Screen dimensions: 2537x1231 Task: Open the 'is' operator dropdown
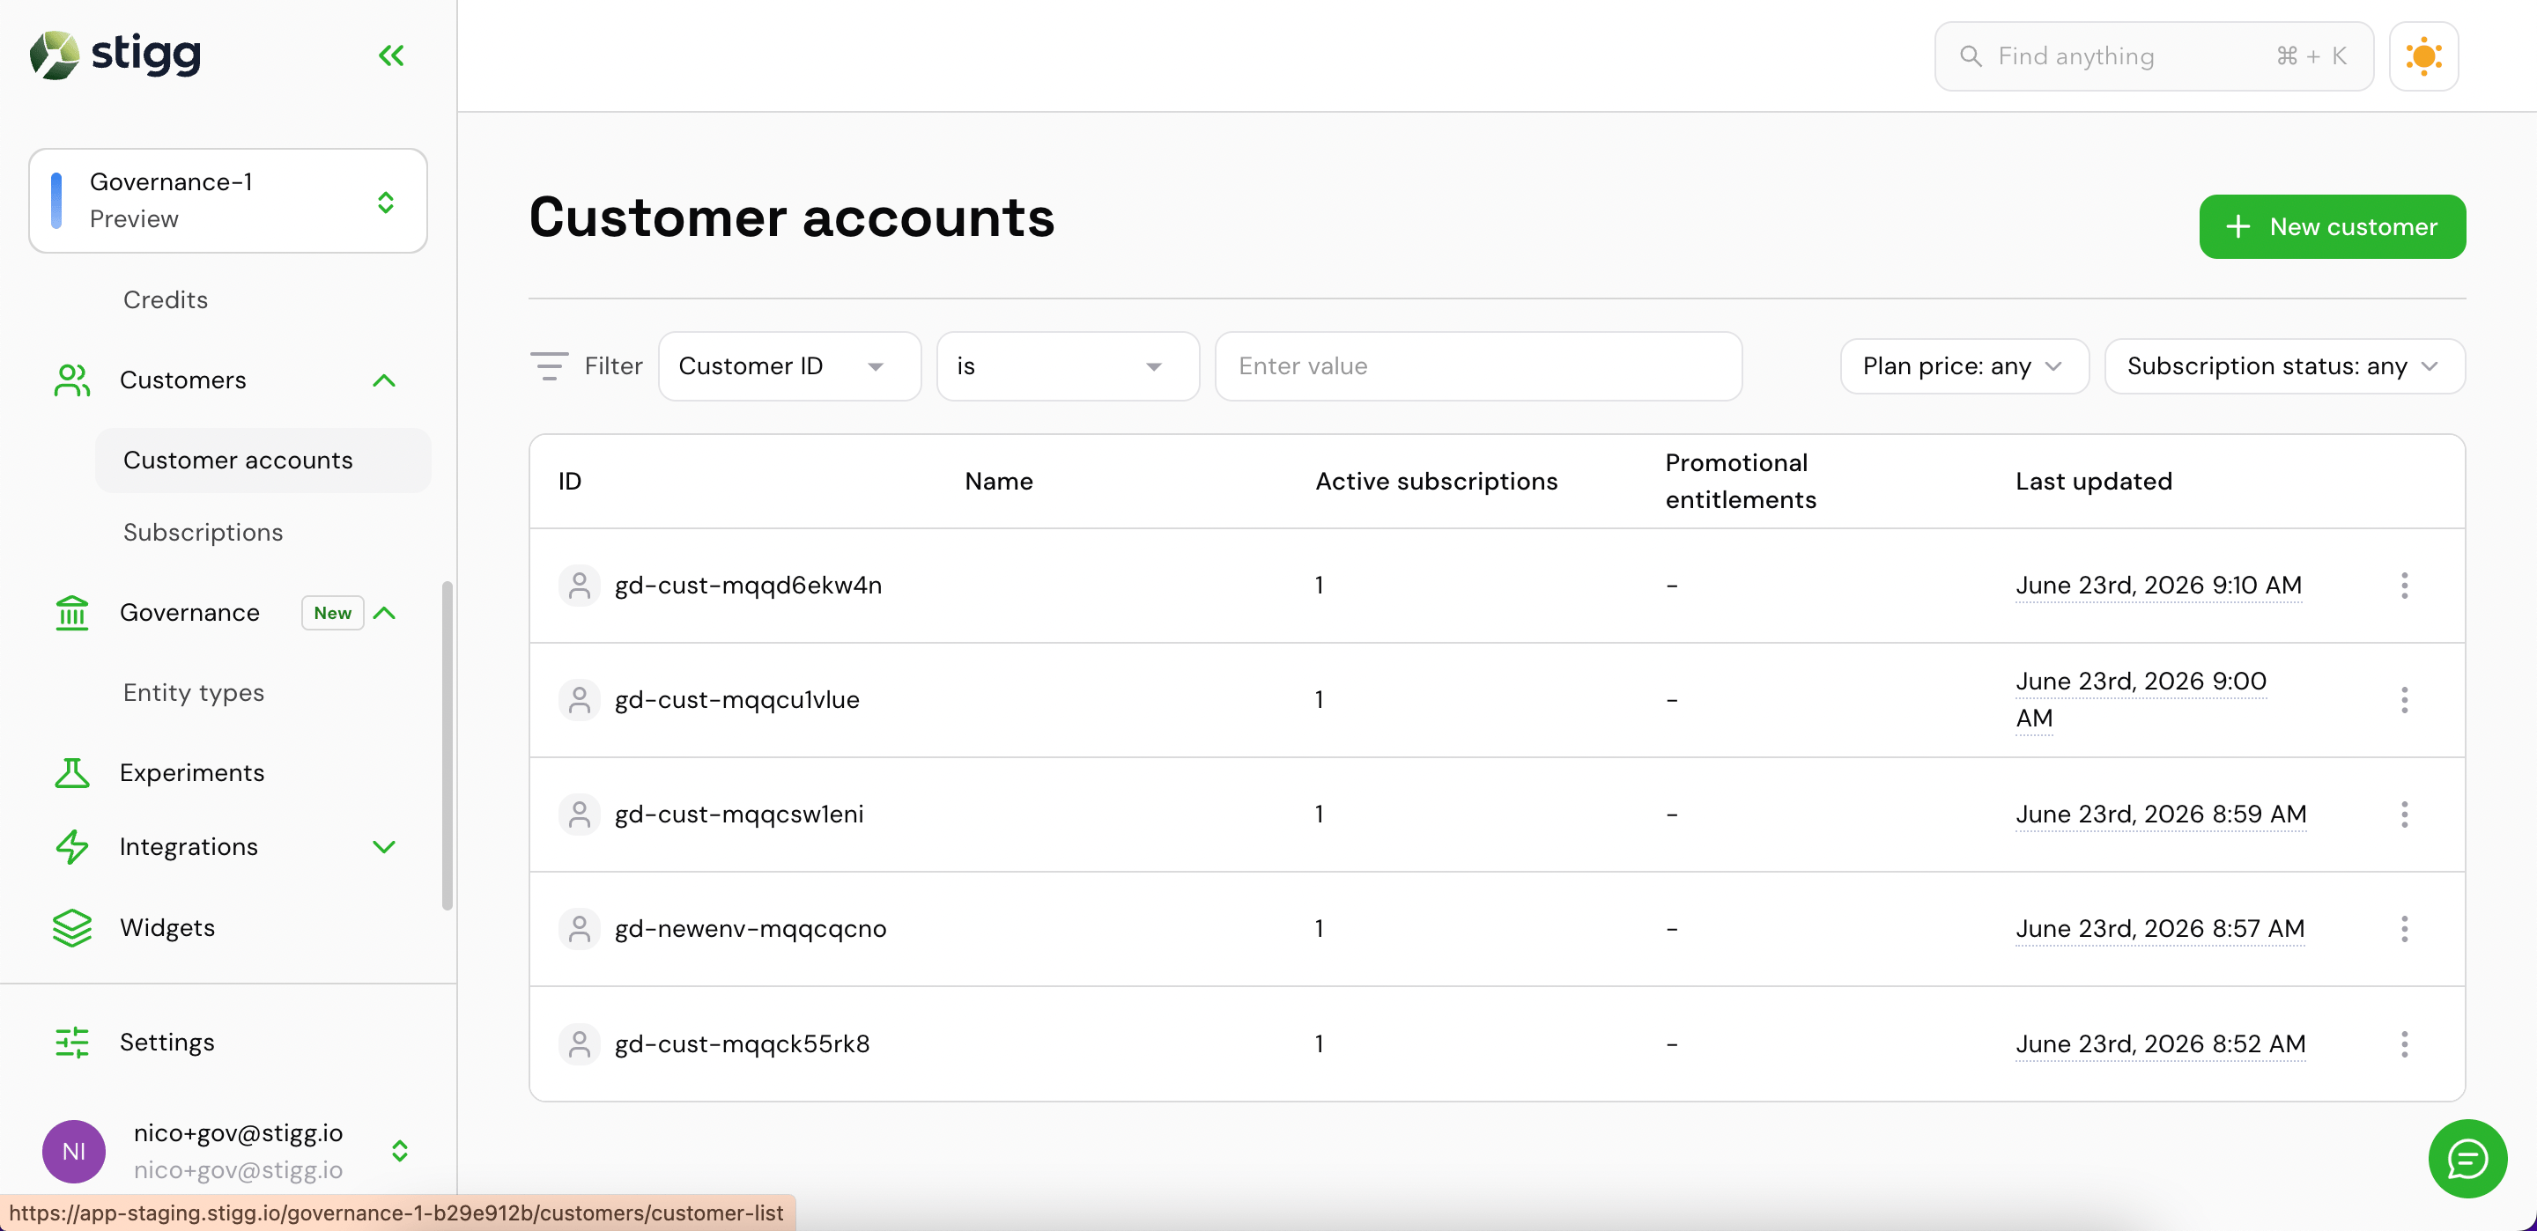click(1068, 366)
